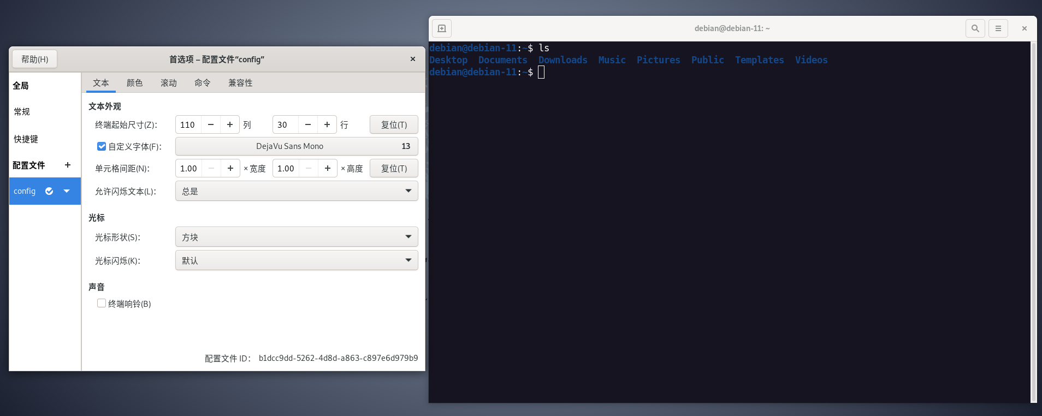Enable the 终端响铃 checkbox
The width and height of the screenshot is (1042, 416).
click(102, 303)
